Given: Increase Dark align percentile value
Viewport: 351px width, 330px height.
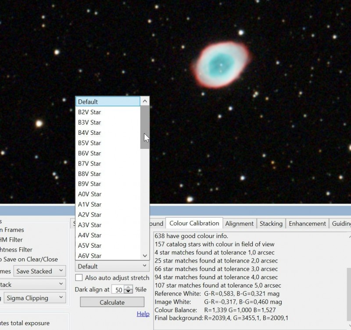Looking at the screenshot, I should pos(128,288).
